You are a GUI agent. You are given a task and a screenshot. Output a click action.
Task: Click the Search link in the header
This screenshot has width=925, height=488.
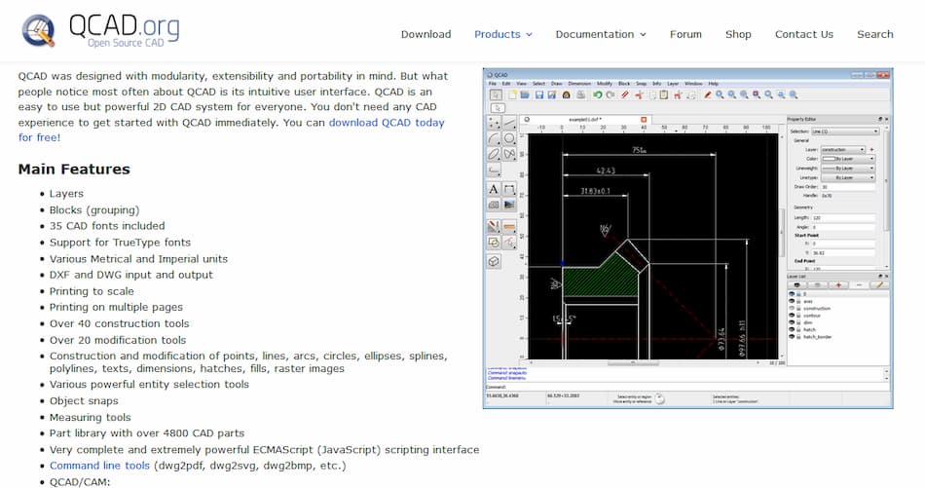pyautogui.click(x=875, y=34)
